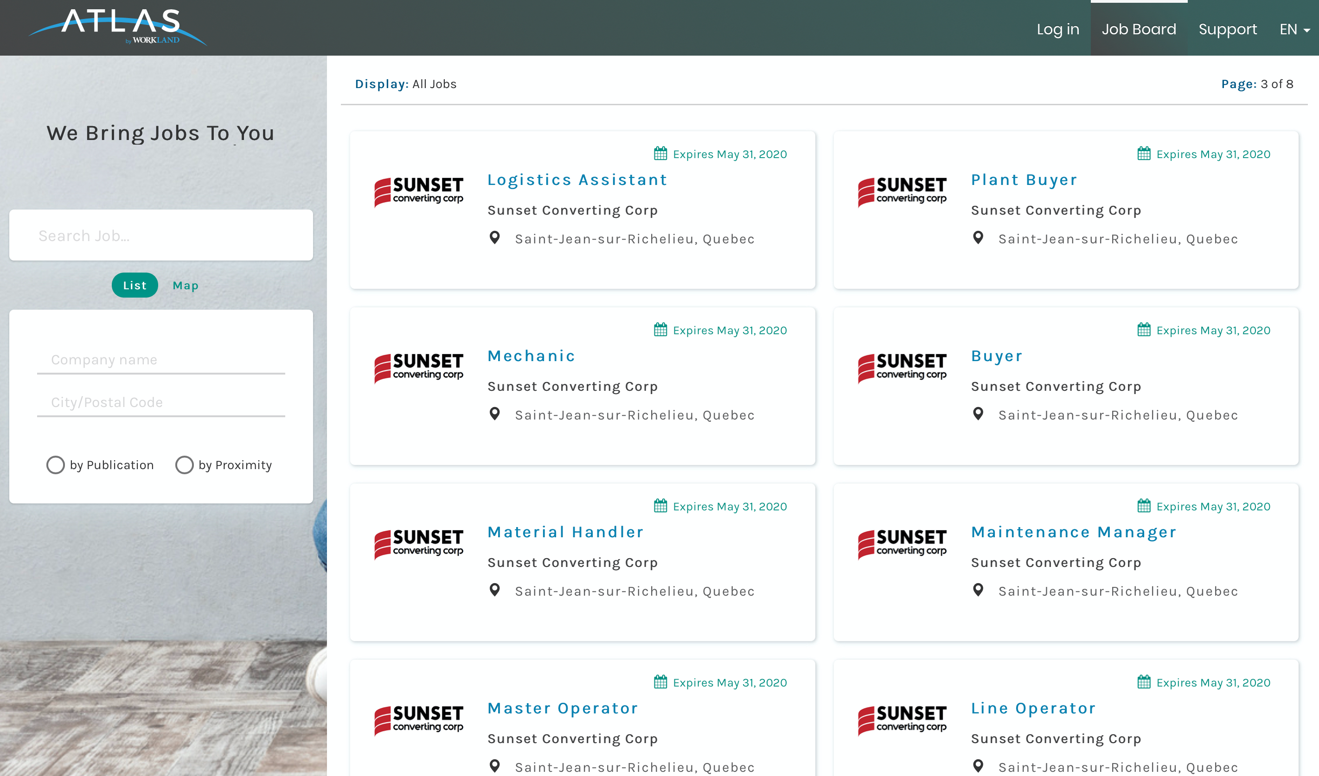Click Sunset logo on Line Operator card
Screen dimensions: 1319x776
[x=902, y=720]
